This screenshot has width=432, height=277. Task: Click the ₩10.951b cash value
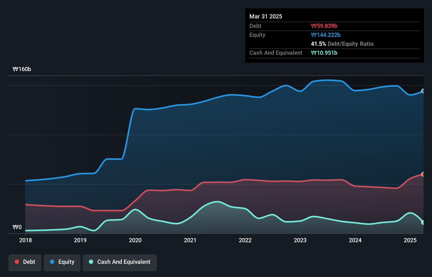(324, 53)
